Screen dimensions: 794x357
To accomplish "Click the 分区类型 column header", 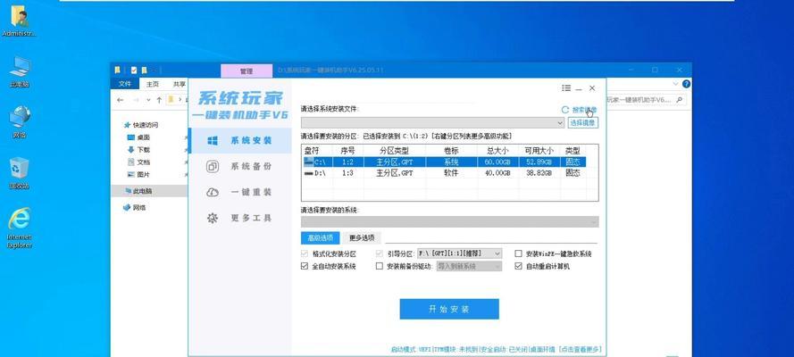I will coord(394,151).
